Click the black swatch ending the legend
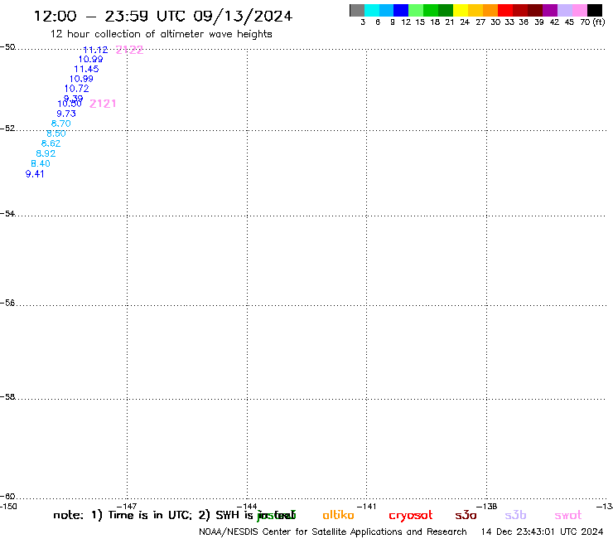 (x=595, y=10)
